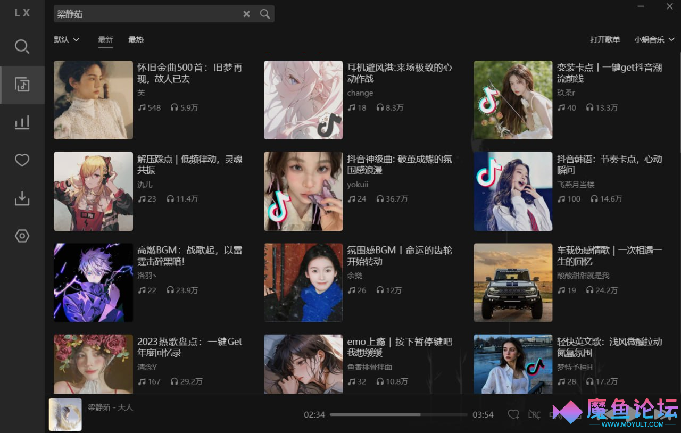The height and width of the screenshot is (433, 681).
Task: Add current song to favorites in player bar
Action: (x=513, y=414)
